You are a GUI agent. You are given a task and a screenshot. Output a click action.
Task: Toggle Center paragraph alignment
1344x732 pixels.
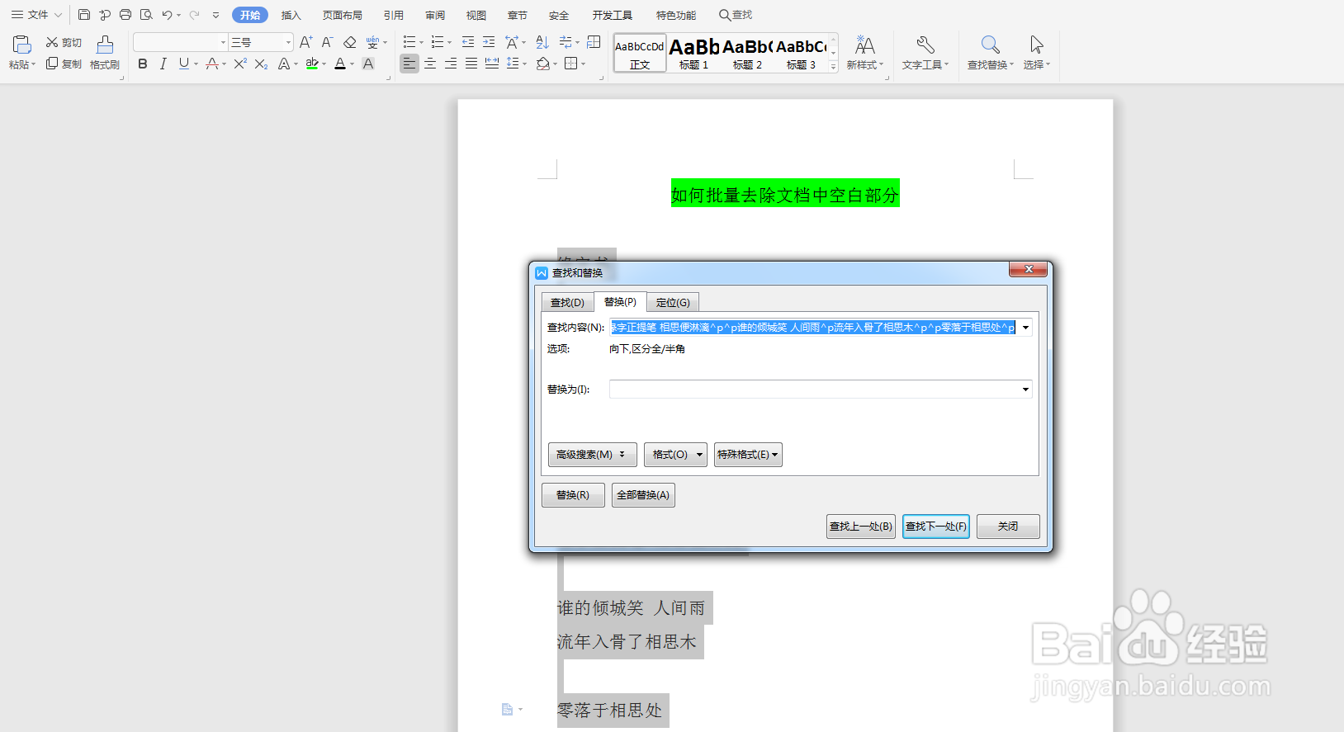(x=430, y=64)
